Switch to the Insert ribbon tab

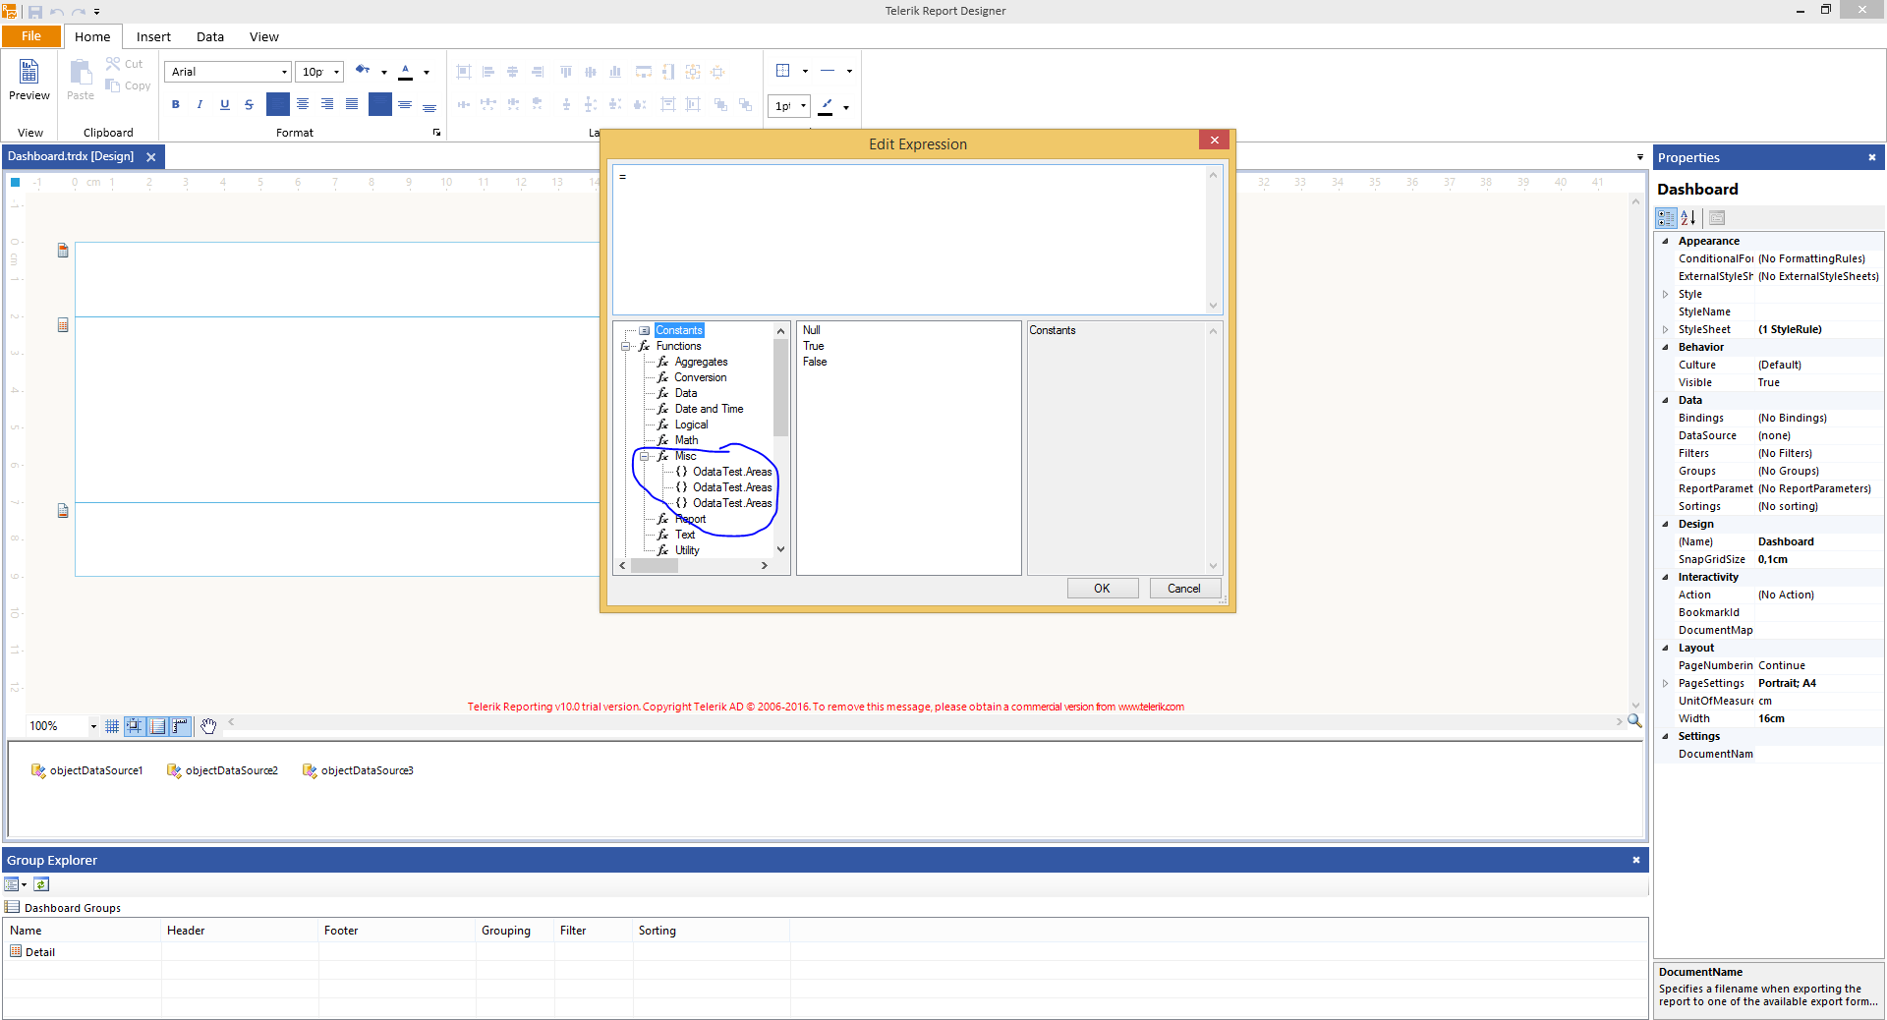[153, 37]
